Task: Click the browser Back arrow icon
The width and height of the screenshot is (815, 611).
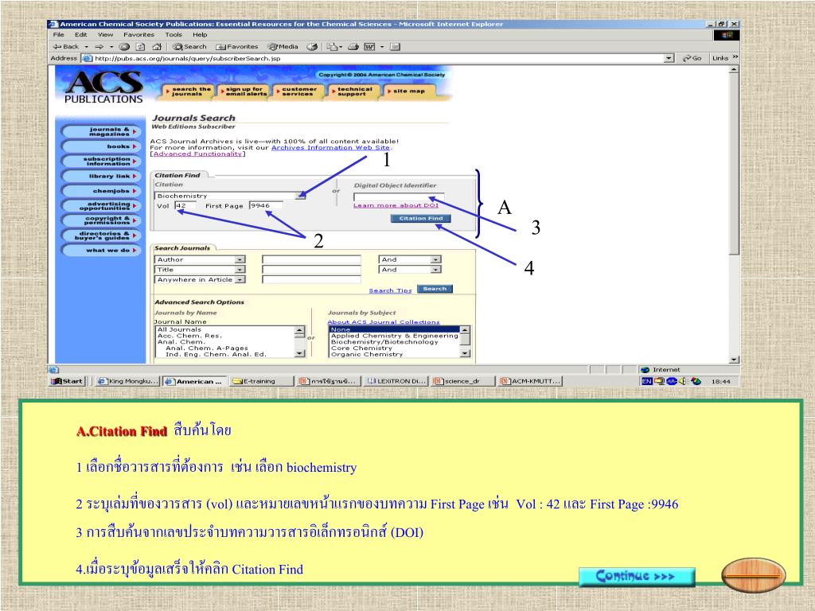Action: tap(57, 47)
